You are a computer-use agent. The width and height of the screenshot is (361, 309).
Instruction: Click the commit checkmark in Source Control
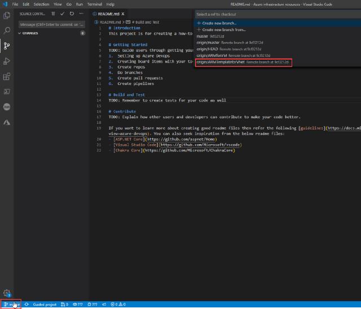point(63,13)
